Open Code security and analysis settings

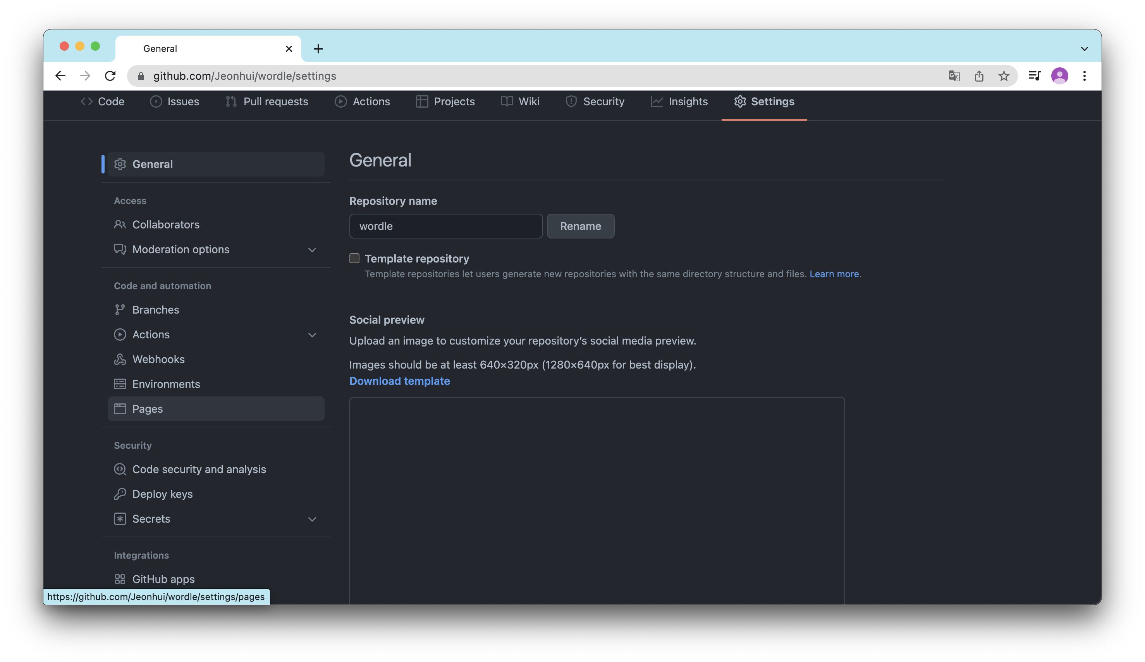pyautogui.click(x=216, y=469)
